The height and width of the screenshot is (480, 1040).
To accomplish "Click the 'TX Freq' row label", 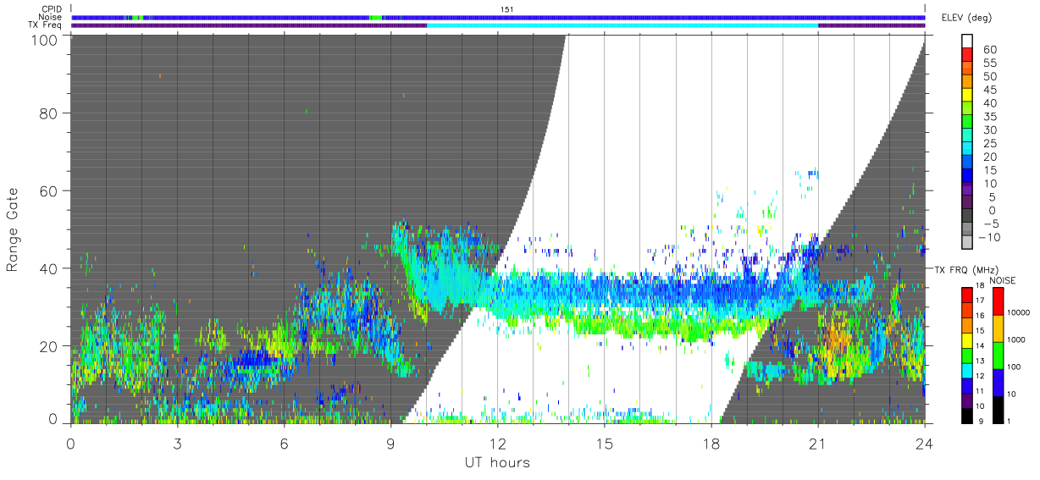I will pyautogui.click(x=45, y=25).
